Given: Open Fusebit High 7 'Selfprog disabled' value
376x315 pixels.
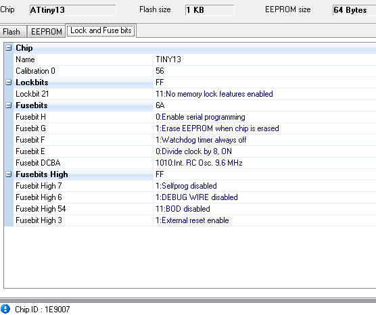Looking at the screenshot, I should coord(186,186).
